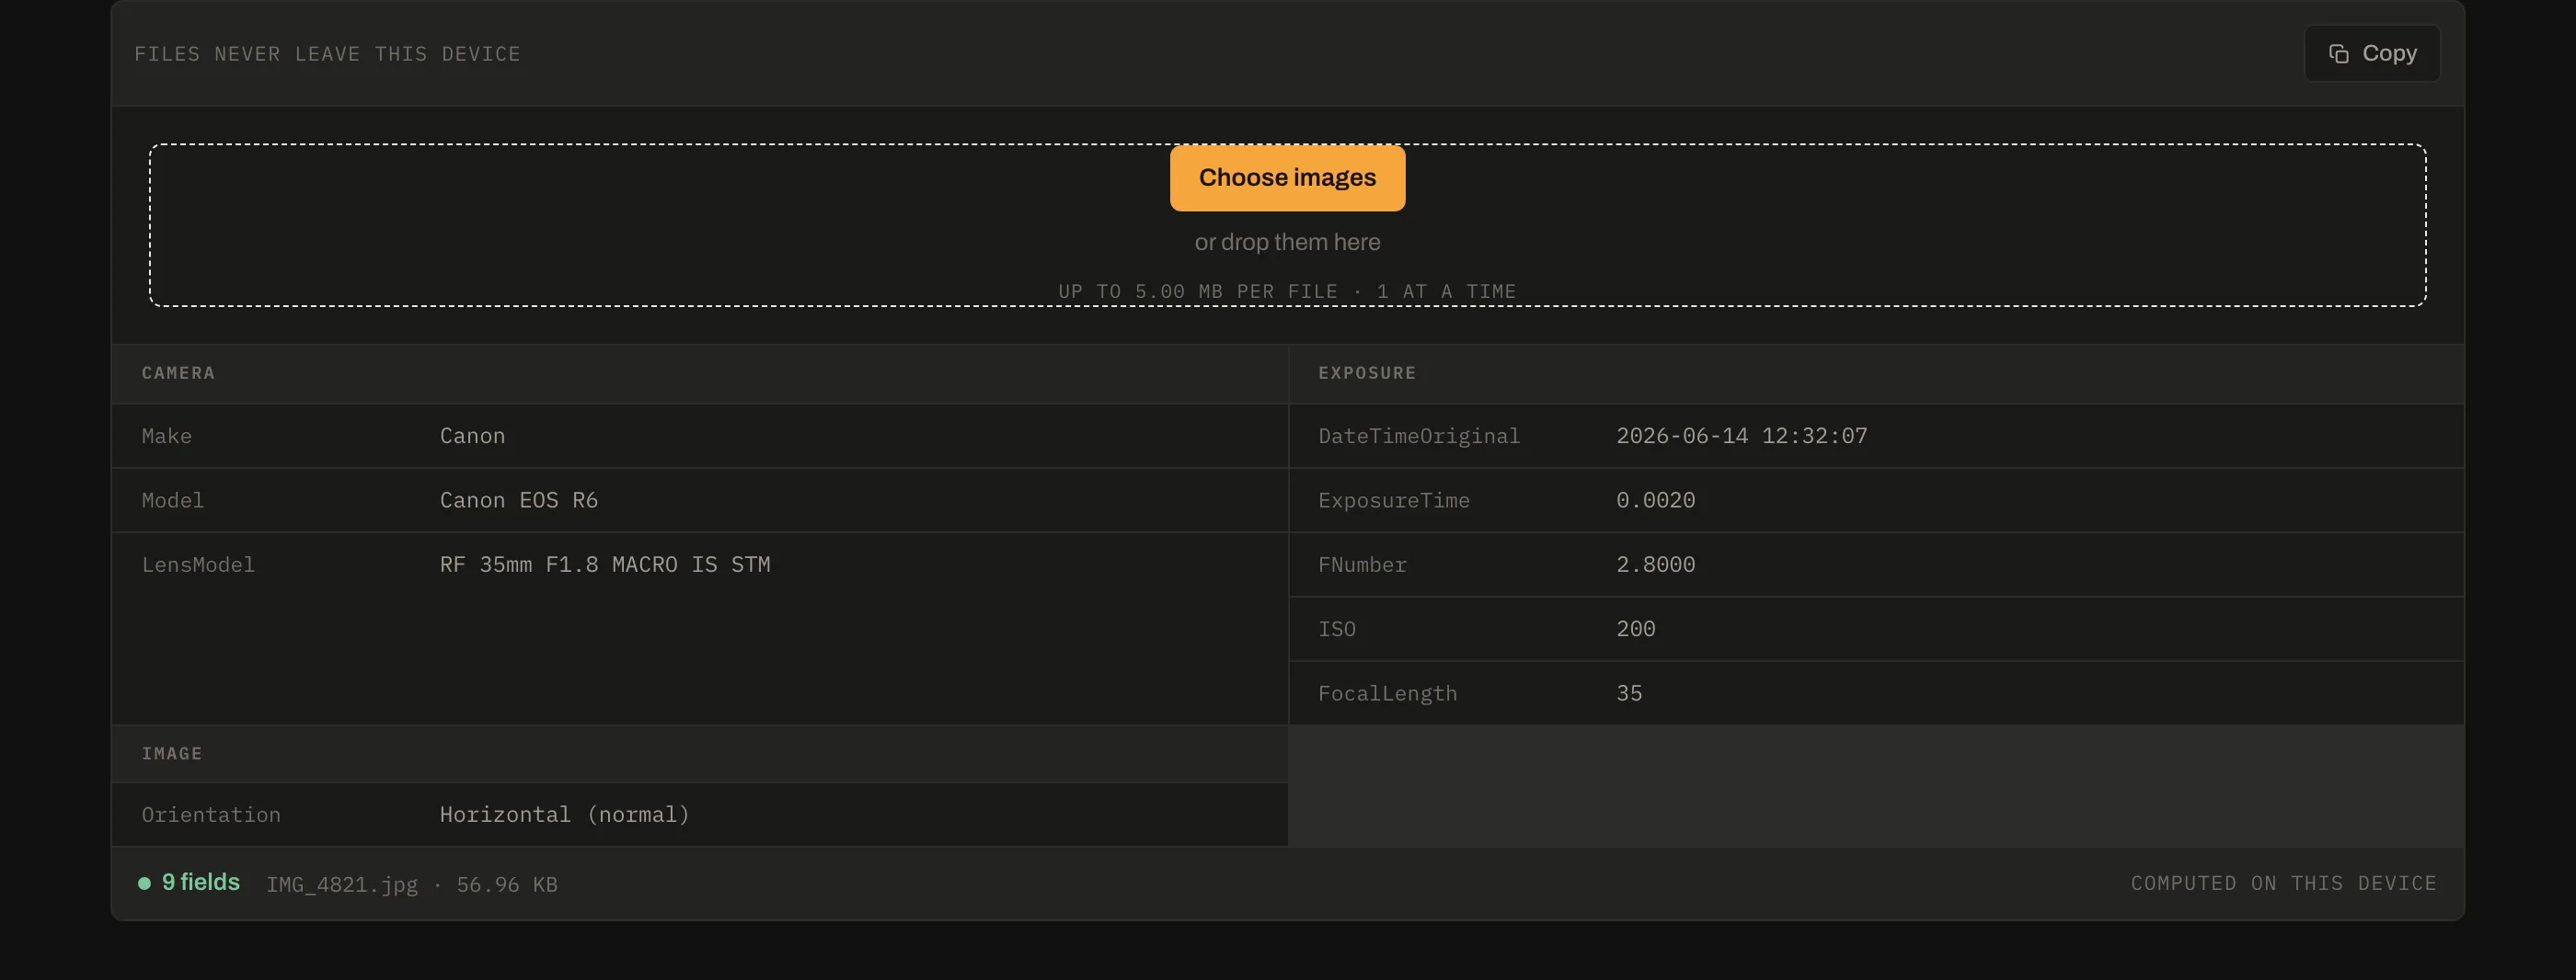Image resolution: width=2576 pixels, height=980 pixels.
Task: Click the CAMERA section header
Action: coord(178,372)
